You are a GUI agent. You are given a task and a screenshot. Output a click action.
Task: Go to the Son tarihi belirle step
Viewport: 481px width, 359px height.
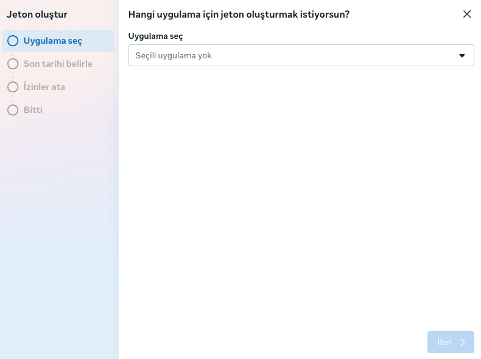58,64
